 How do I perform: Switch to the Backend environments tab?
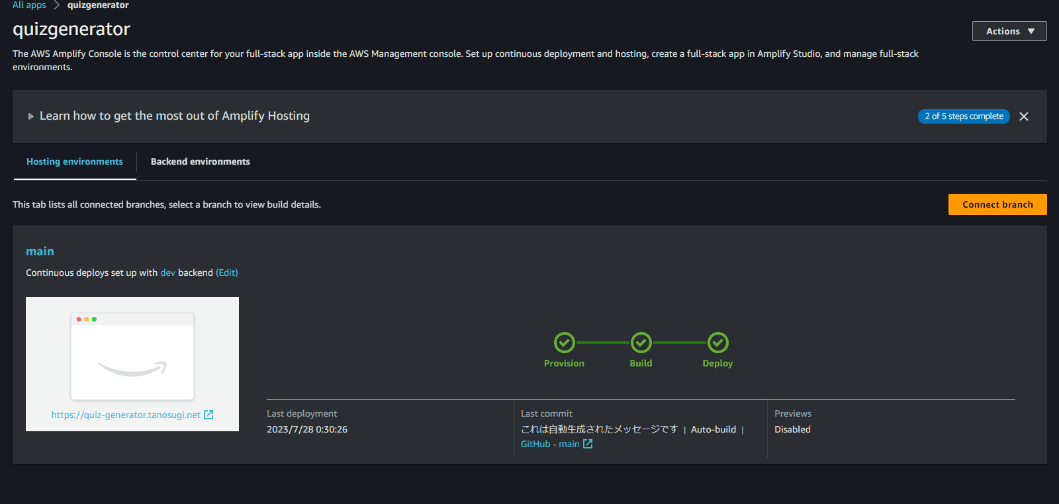point(200,162)
